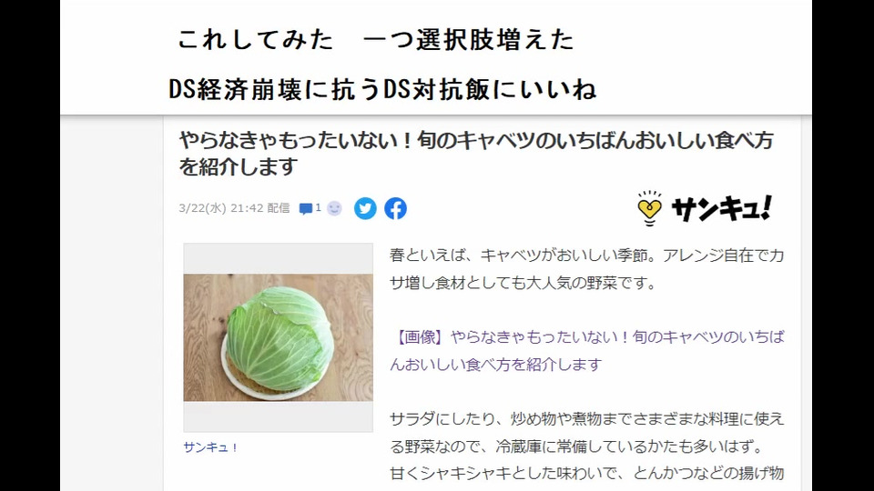Click the smiley face reaction icon
Image resolution: width=874 pixels, height=491 pixels.
tap(334, 208)
